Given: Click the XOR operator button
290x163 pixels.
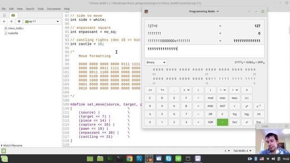Looking at the screenshot, I should click(210, 122).
